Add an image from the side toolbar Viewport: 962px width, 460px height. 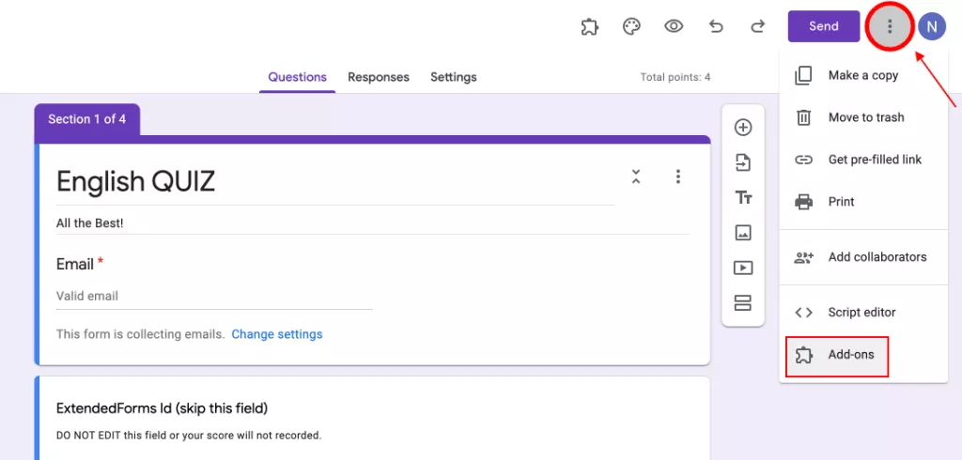click(x=743, y=232)
